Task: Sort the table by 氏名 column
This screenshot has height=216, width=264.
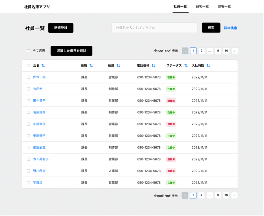Action: click(x=43, y=65)
